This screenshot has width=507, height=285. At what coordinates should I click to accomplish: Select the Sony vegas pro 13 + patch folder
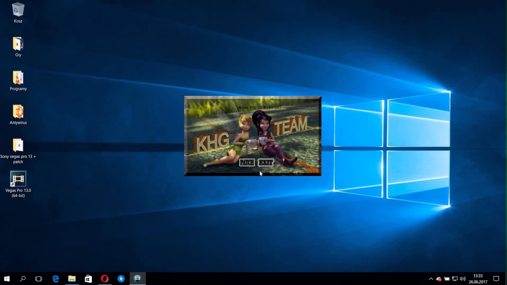click(x=18, y=151)
